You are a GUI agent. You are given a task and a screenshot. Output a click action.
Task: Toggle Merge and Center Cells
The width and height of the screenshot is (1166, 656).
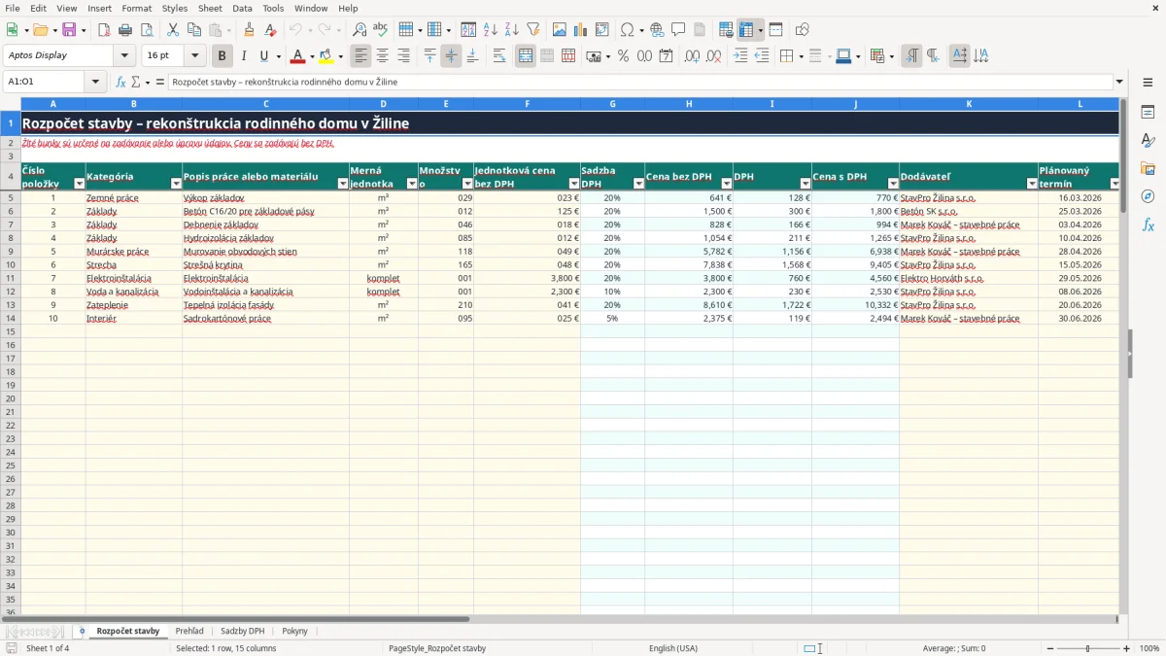526,56
